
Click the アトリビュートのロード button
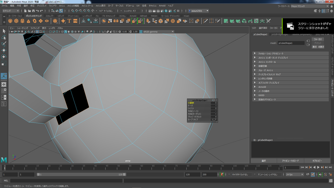click(290, 161)
